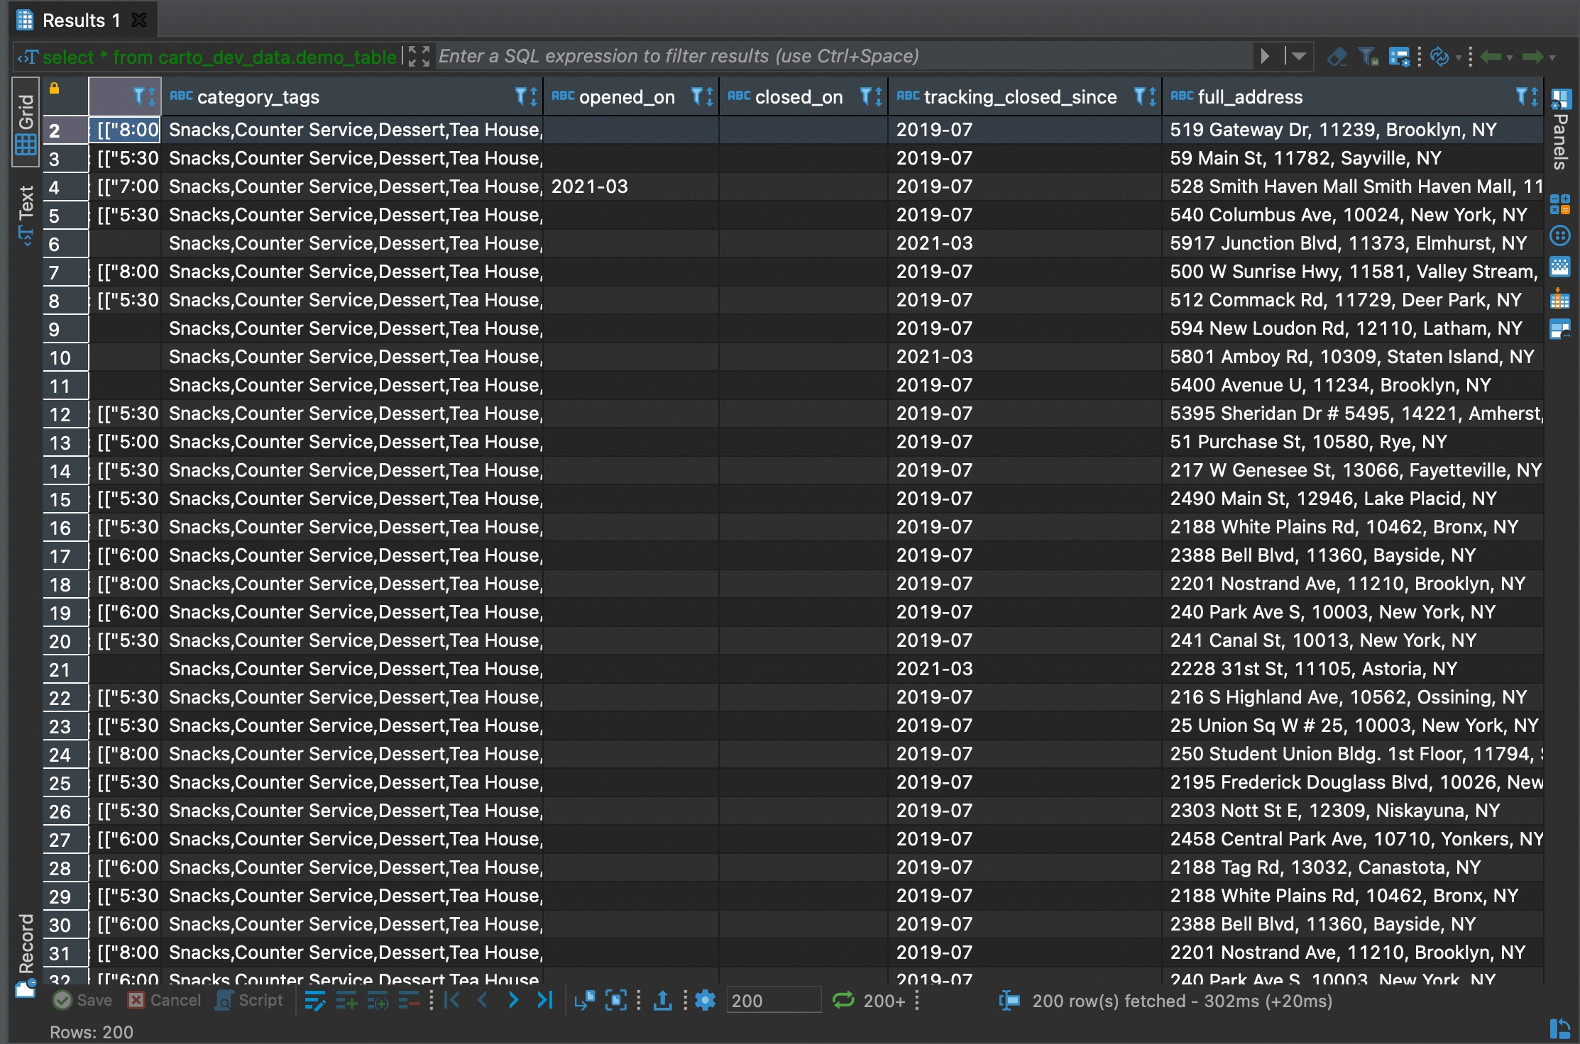Switch to Grid view mode

click(26, 124)
